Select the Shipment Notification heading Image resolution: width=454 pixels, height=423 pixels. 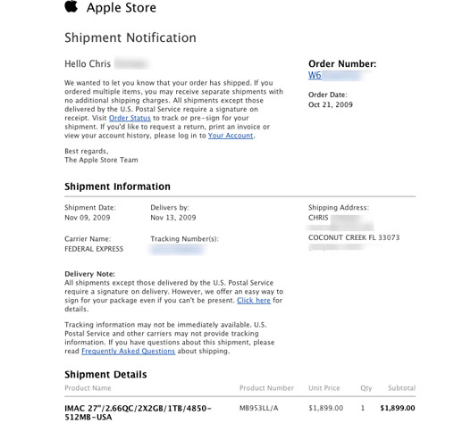(130, 37)
